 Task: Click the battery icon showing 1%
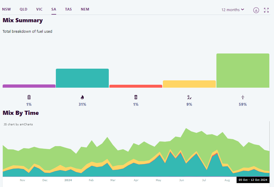29,97
